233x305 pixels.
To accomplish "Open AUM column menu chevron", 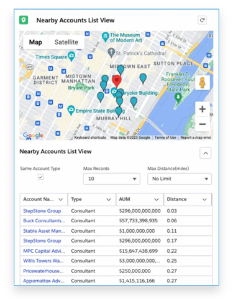I will point(157,199).
